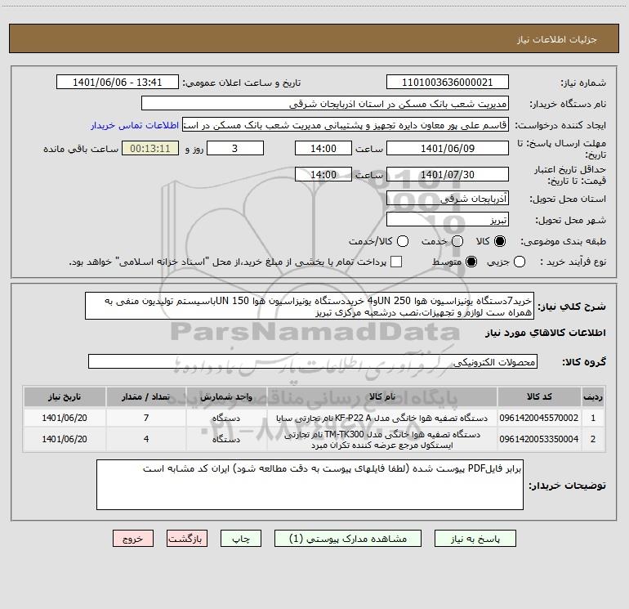Screen dimensions: 629x609
Task: Click the شماره نیاز field 1101003636000021
Action: (448, 82)
